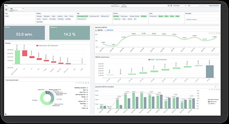229x124 pixels.
Task: Open the Динамика EBITDA план/факт chart's more-options menu
Action: (x=219, y=87)
